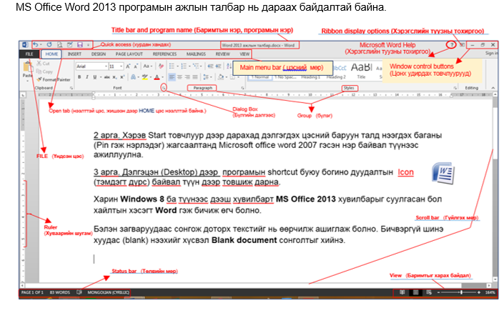Toggle Superscript formatting

[x=122, y=77]
